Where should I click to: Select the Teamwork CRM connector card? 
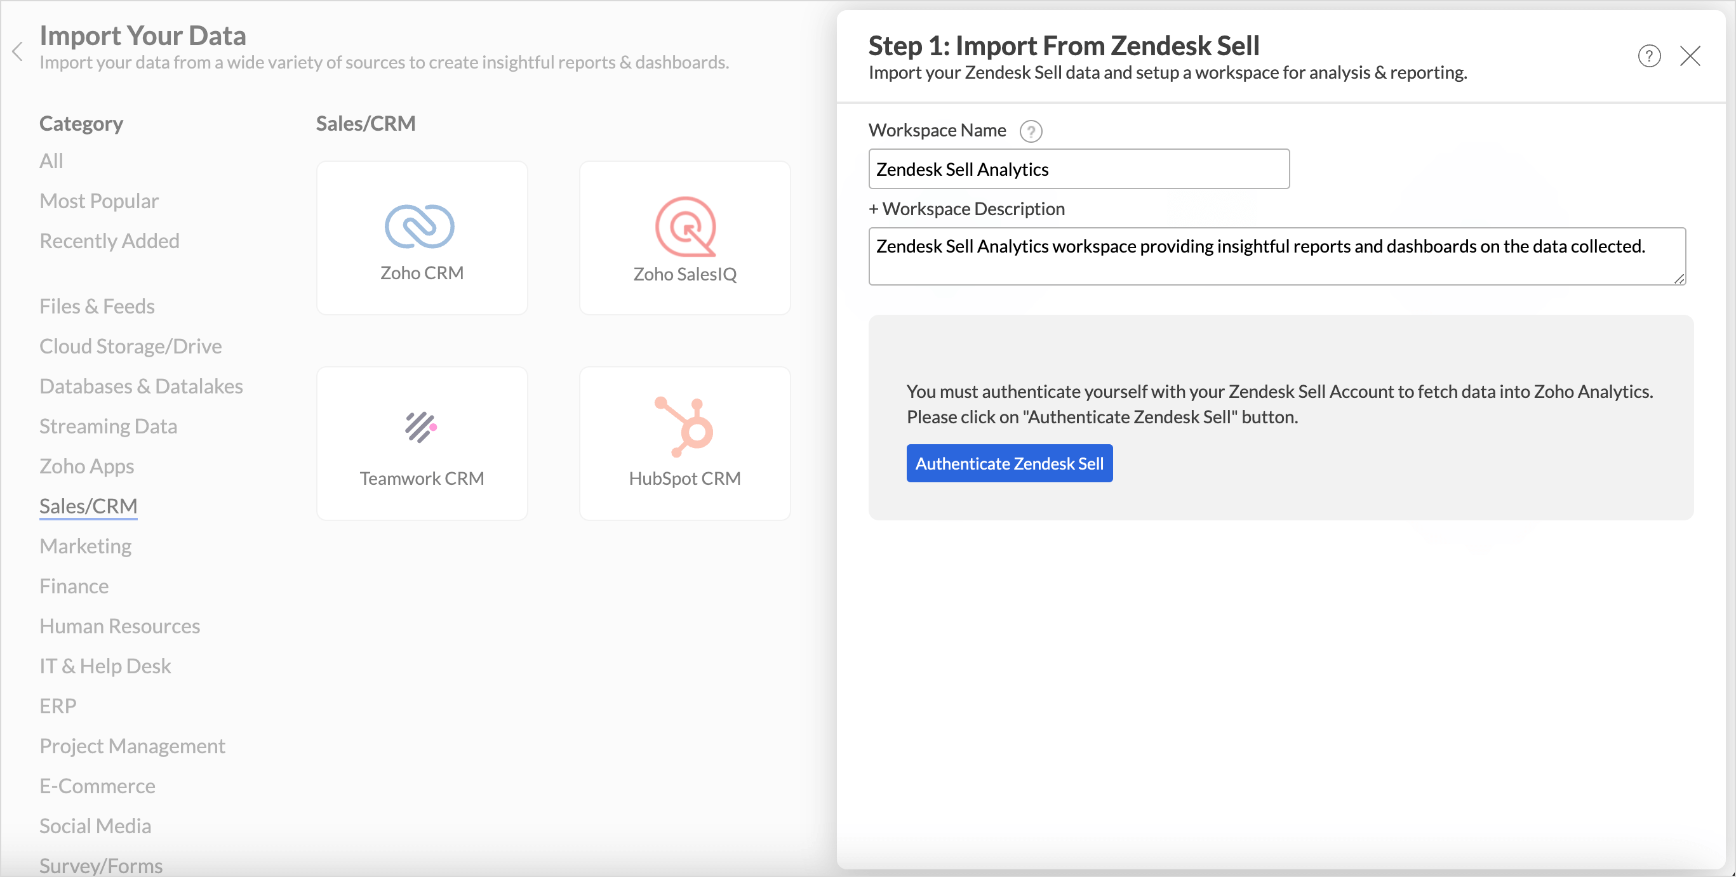(x=422, y=443)
